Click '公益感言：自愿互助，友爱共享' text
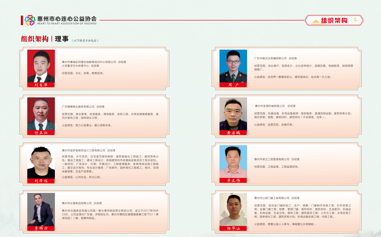 click(x=274, y=125)
